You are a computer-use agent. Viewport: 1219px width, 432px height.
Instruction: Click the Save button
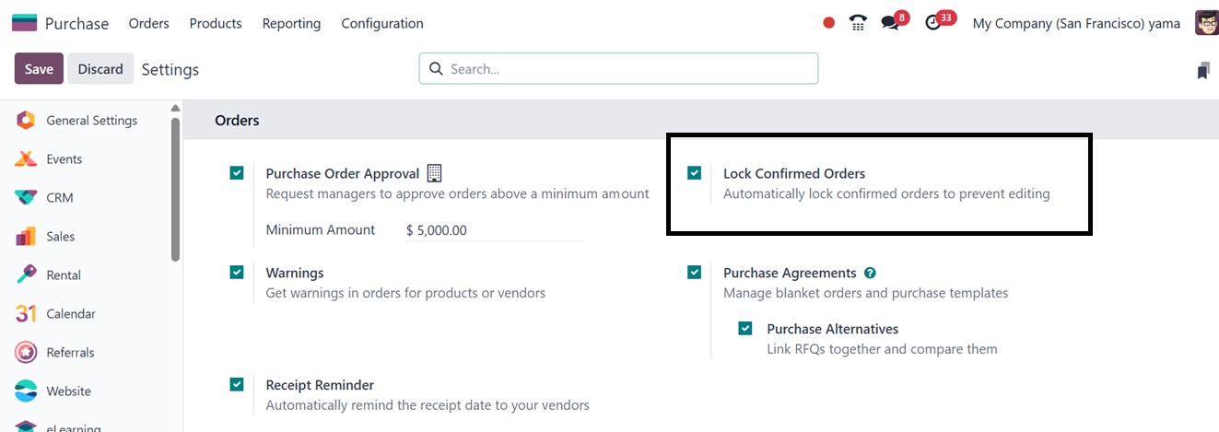tap(39, 69)
